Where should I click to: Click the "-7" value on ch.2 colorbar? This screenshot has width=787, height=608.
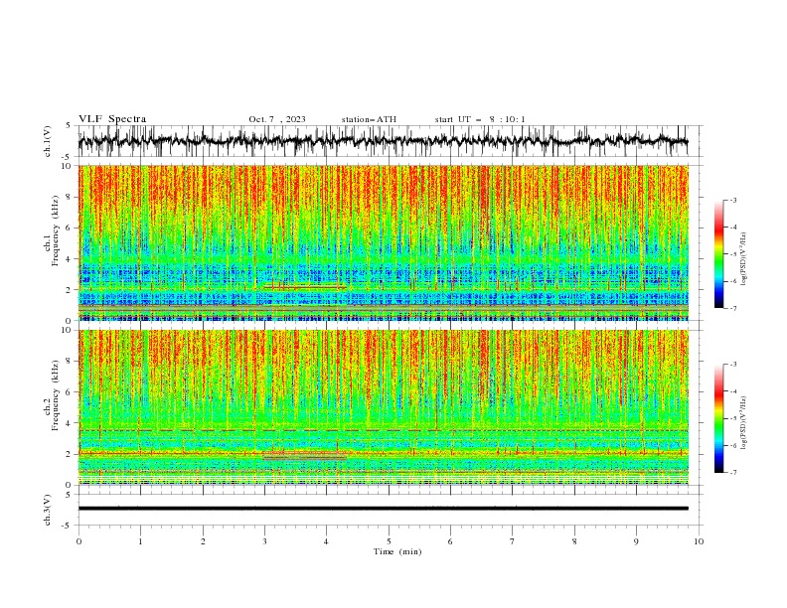point(732,473)
